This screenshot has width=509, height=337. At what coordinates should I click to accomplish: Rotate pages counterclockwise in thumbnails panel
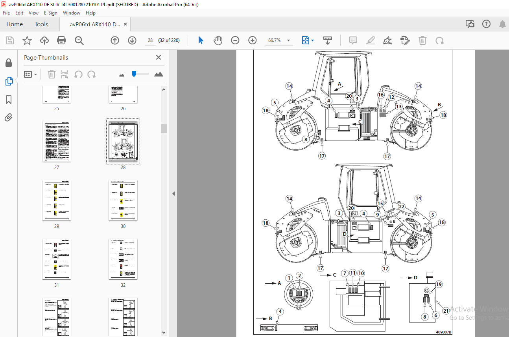tap(78, 74)
